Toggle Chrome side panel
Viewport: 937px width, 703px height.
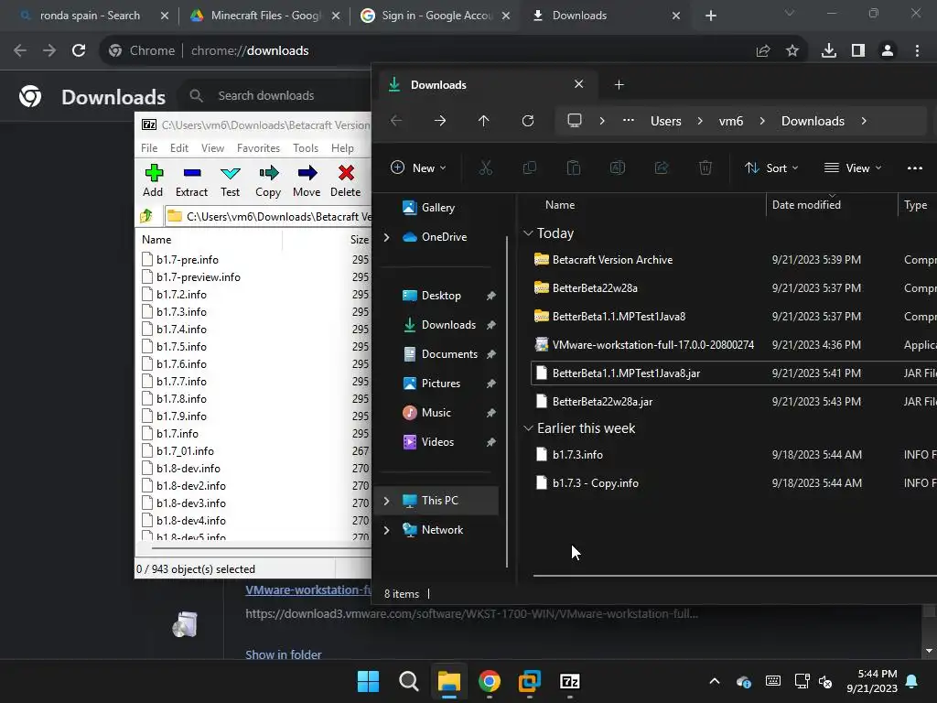(858, 51)
